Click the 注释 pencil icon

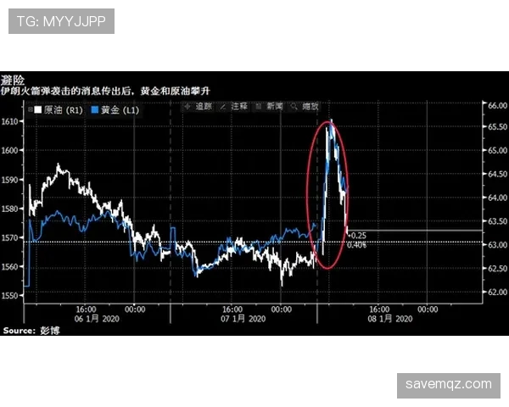click(x=223, y=107)
